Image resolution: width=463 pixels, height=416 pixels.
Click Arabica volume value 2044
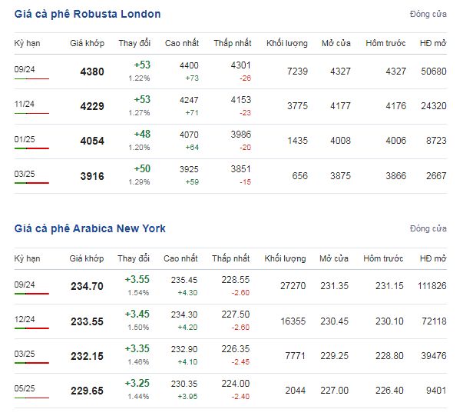coord(296,391)
